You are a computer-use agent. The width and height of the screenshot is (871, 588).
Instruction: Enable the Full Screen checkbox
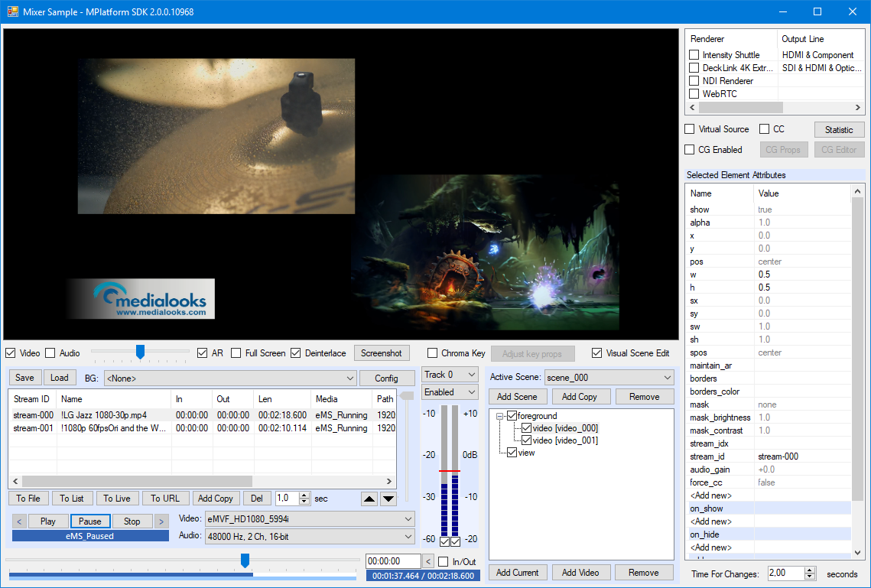(236, 353)
